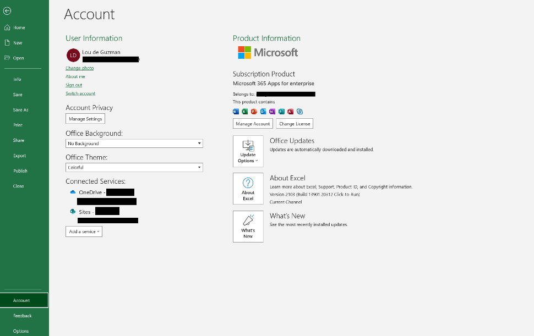Click the Excel app icon under This product contains
This screenshot has width=534, height=336.
245,112
